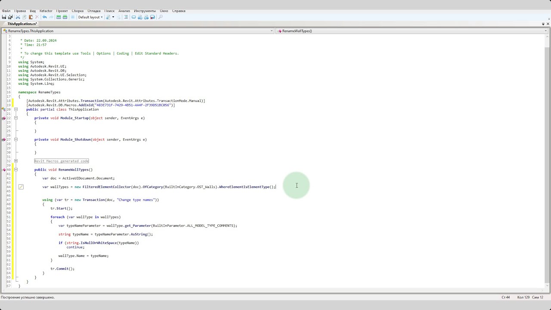This screenshot has height=310, width=551.
Task: Go to previous bookmark icon
Action: coord(140,17)
